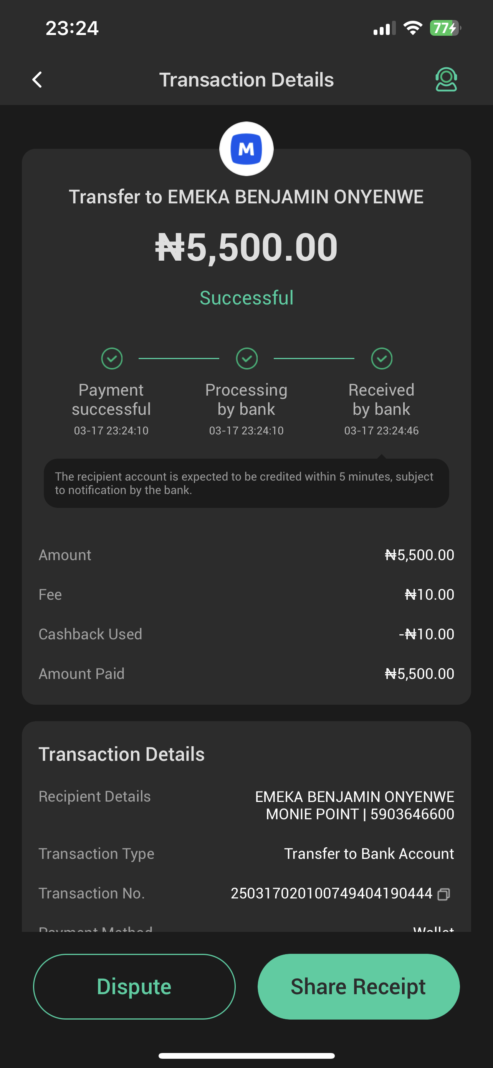Tap the ₦5,500.00 headline amount
The height and width of the screenshot is (1068, 493).
[x=247, y=247]
